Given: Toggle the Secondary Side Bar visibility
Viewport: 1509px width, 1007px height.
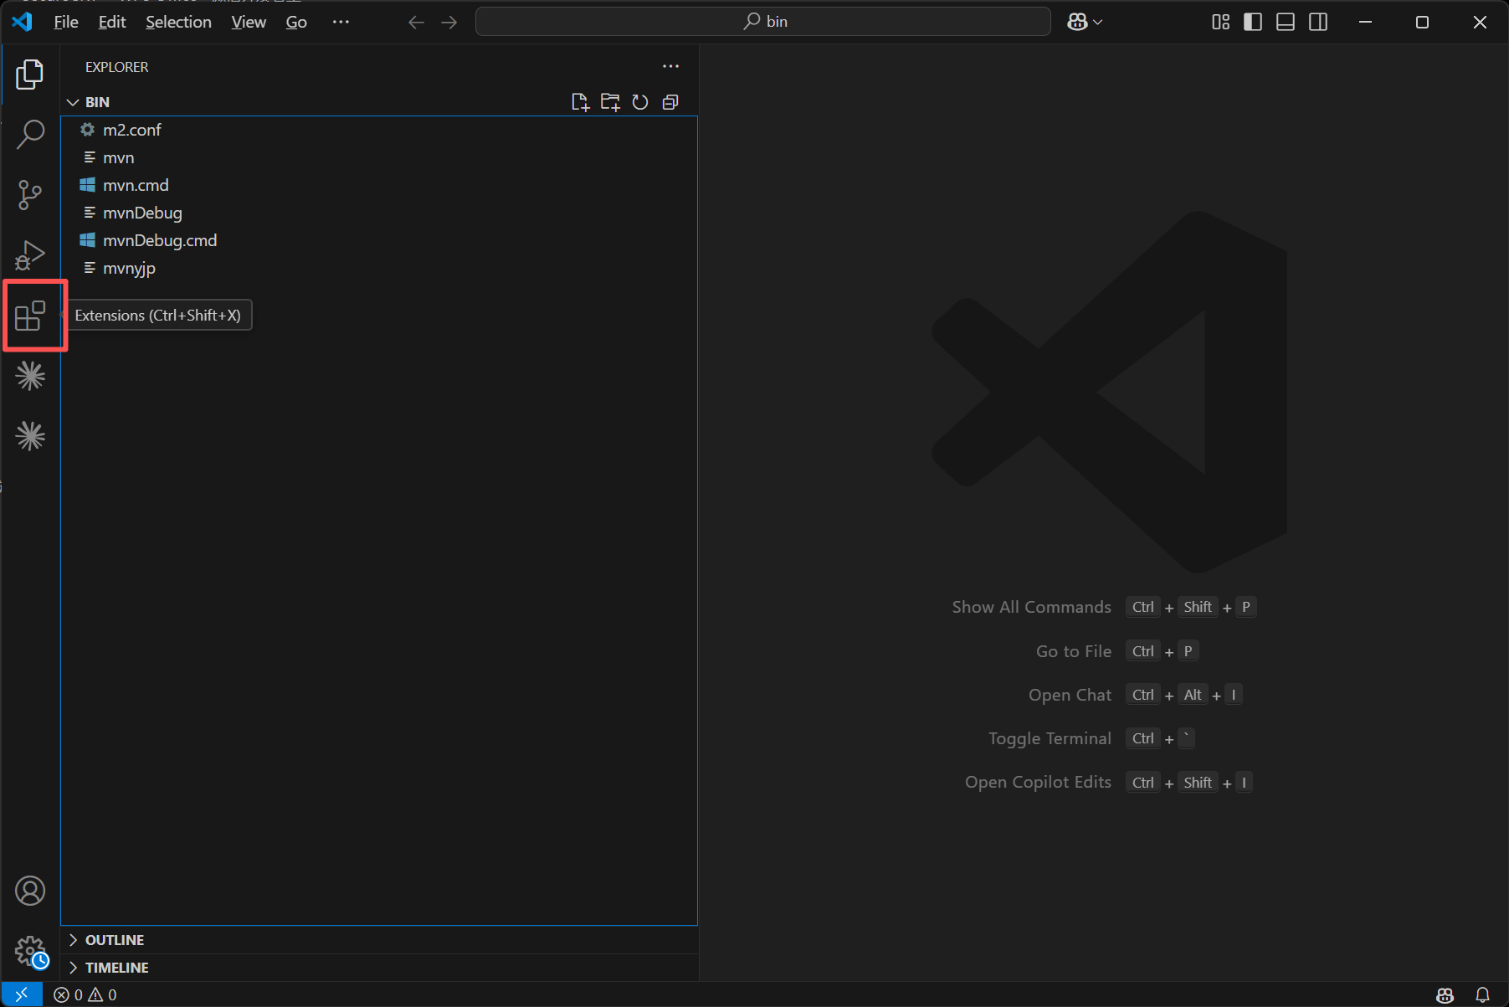Looking at the screenshot, I should point(1318,23).
